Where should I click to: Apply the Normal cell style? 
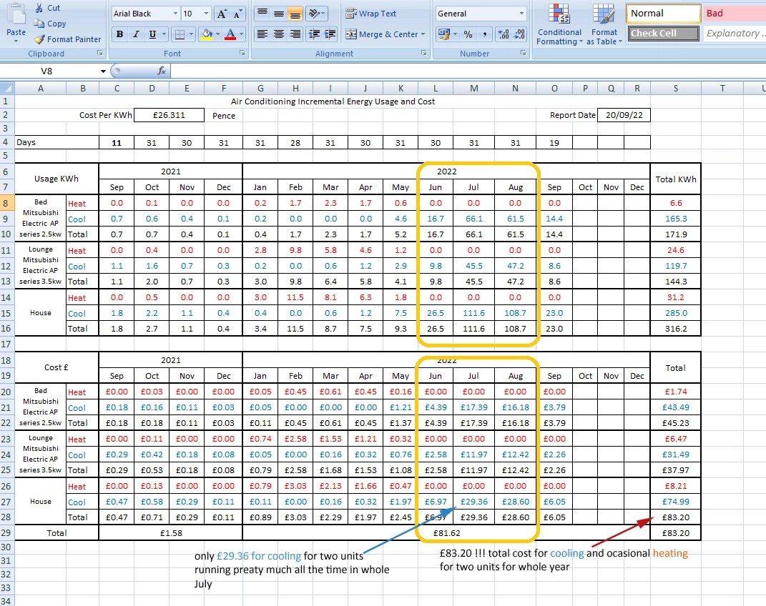(x=664, y=14)
